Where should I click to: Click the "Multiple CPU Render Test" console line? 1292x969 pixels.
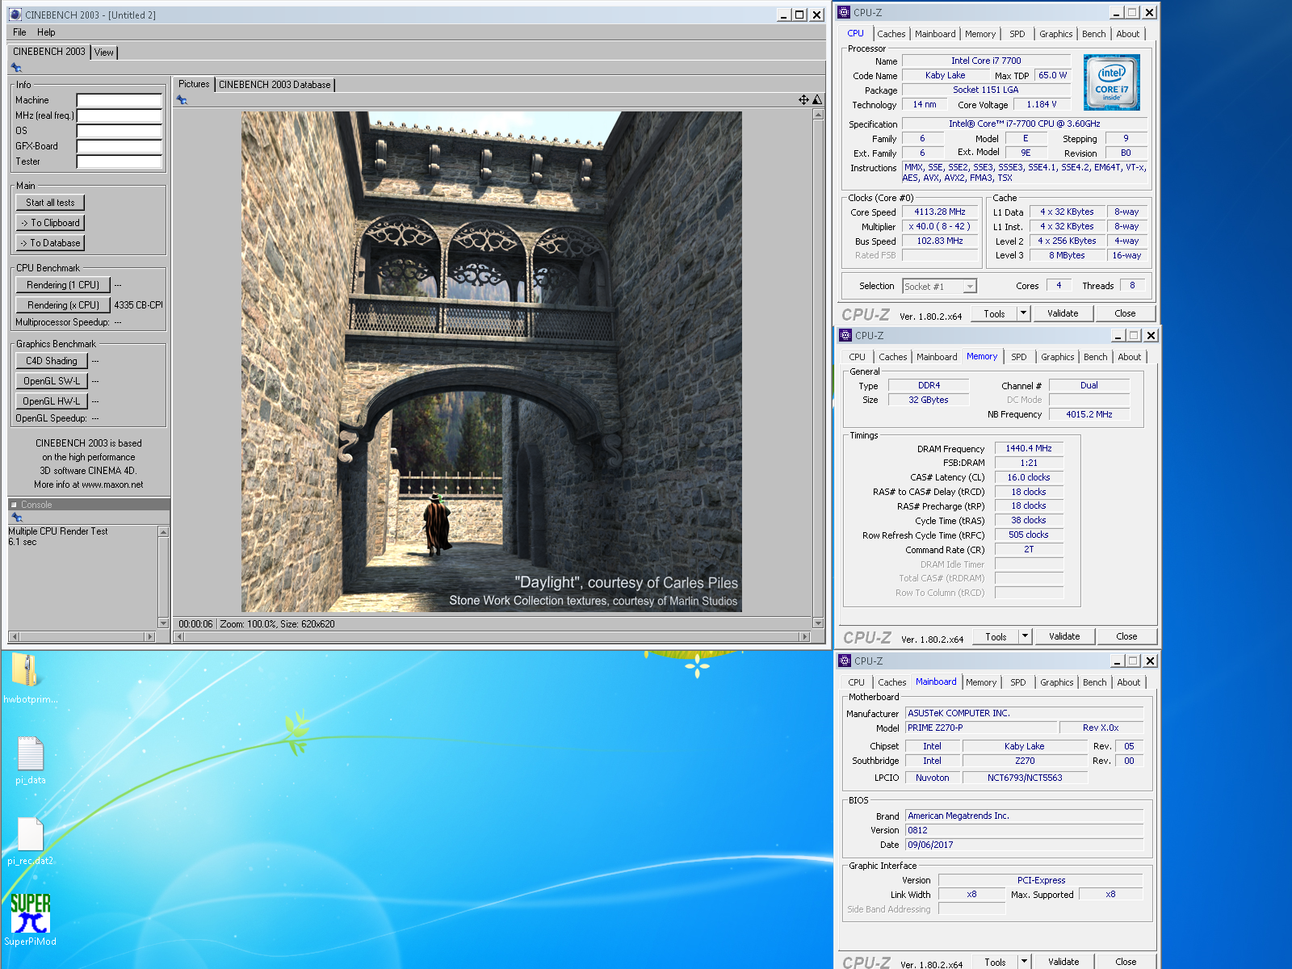(x=58, y=531)
